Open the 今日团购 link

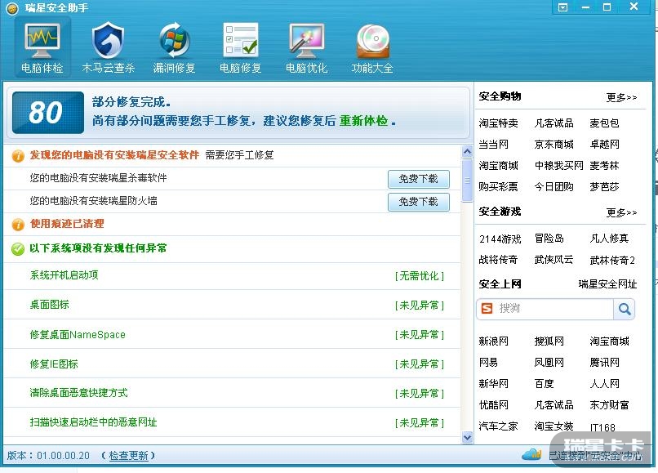click(554, 186)
